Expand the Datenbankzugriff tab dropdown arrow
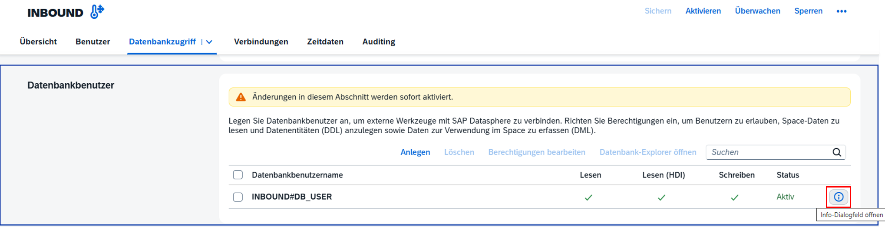885x227 pixels. pyautogui.click(x=209, y=42)
